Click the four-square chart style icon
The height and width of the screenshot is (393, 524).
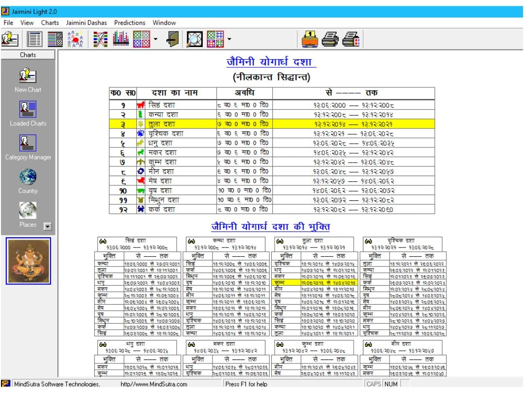click(x=141, y=39)
